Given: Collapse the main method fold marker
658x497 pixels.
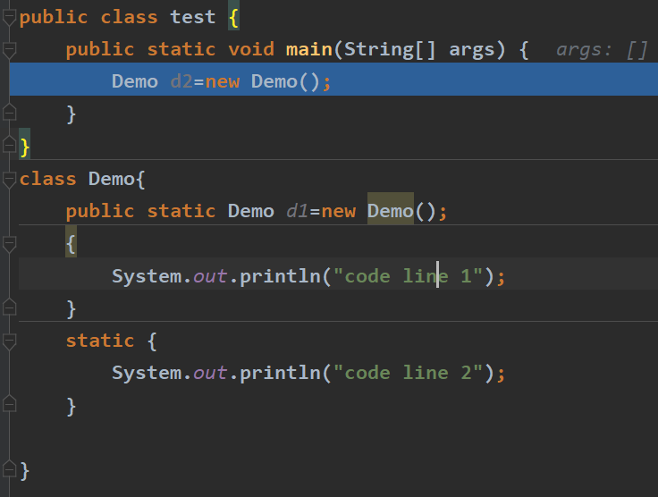Looking at the screenshot, I should pyautogui.click(x=9, y=49).
